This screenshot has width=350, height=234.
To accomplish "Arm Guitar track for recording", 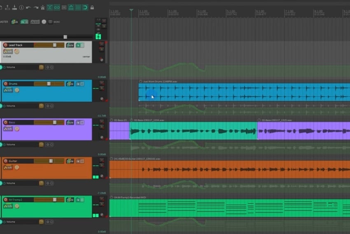I will tap(6, 161).
